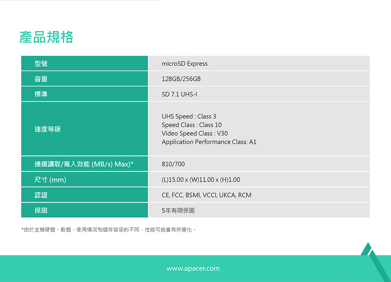Click the 連續讀取/寫入效能 (MB/s) Max label
The image size is (391, 282).
[84, 164]
